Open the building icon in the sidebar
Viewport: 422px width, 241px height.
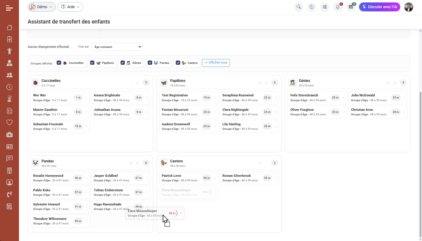(9, 171)
